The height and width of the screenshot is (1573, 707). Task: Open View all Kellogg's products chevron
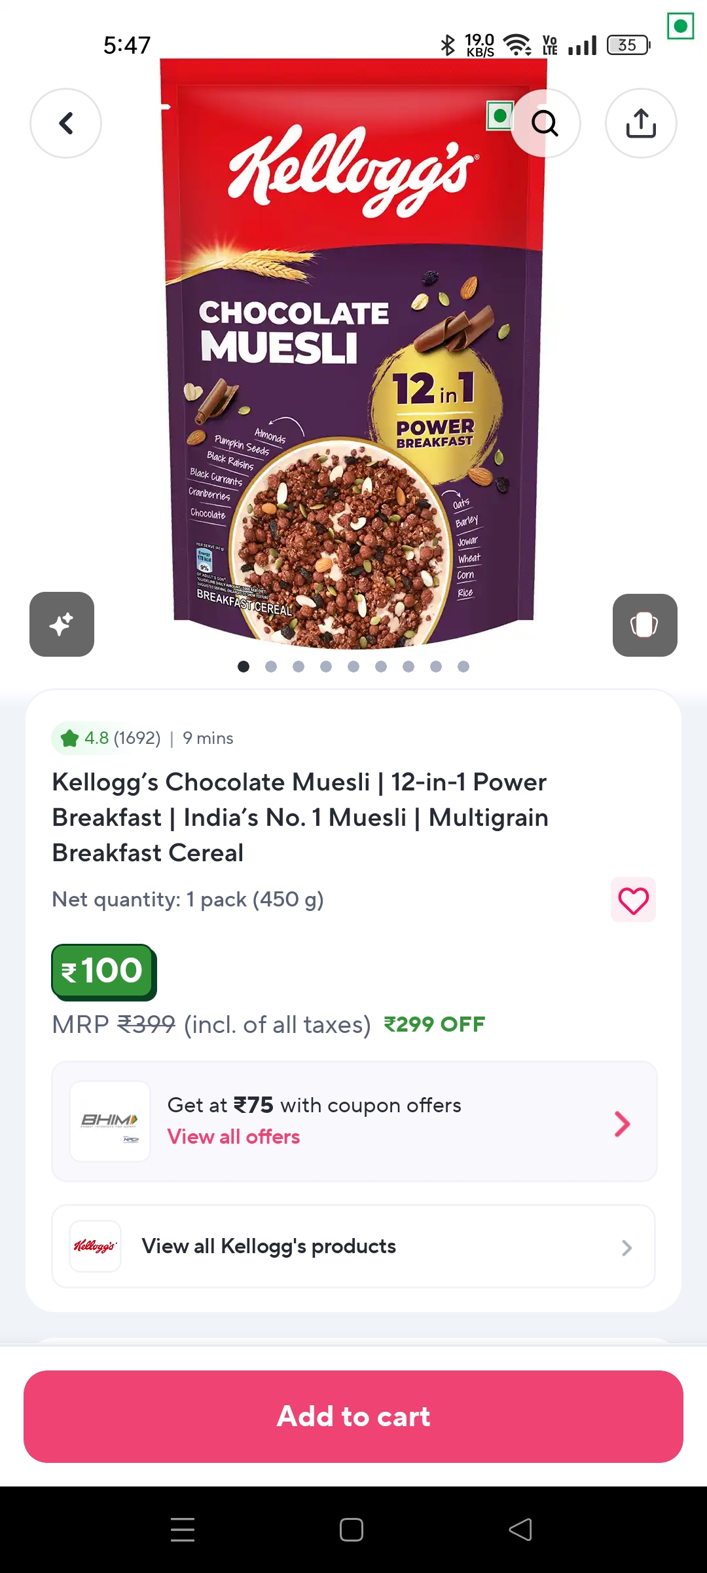pyautogui.click(x=626, y=1247)
